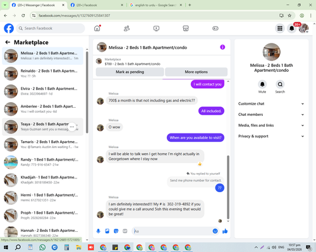This screenshot has width=316, height=252.
Task: Open the Facebook menu grid icon
Action: tap(280, 28)
